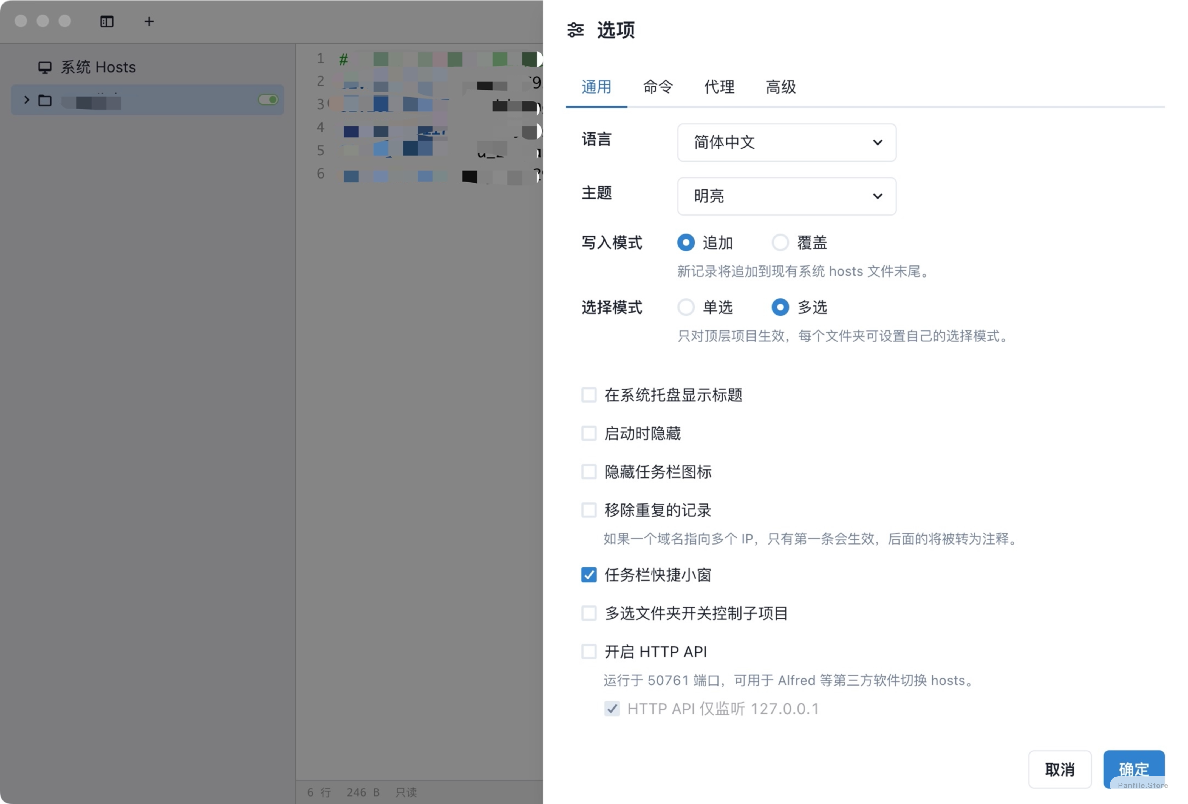Toggle HTTP API 仅监听 127.0.0.1 checkbox
The height and width of the screenshot is (804, 1188).
click(612, 709)
